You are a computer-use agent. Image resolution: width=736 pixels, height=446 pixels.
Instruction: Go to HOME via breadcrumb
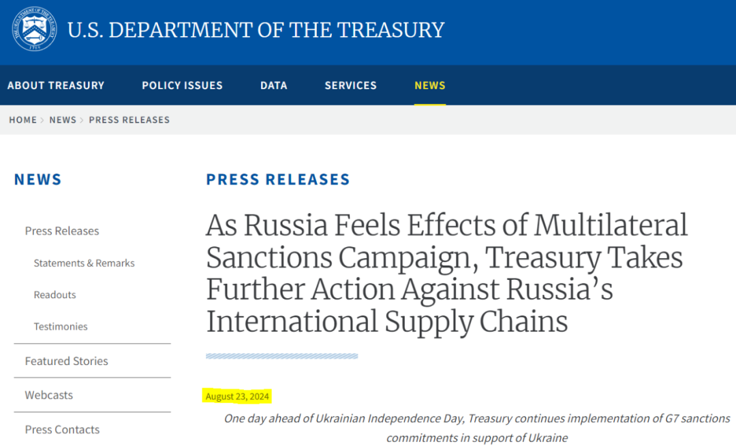22,120
